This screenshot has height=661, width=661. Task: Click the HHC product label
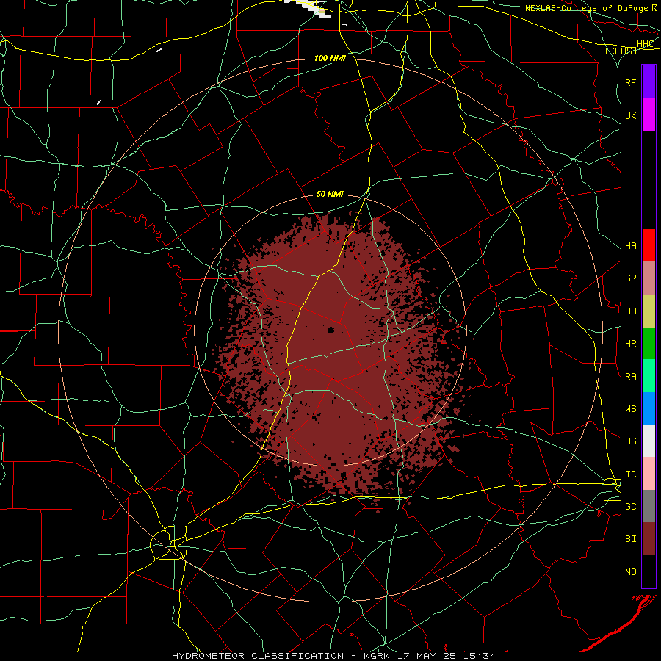pos(645,44)
